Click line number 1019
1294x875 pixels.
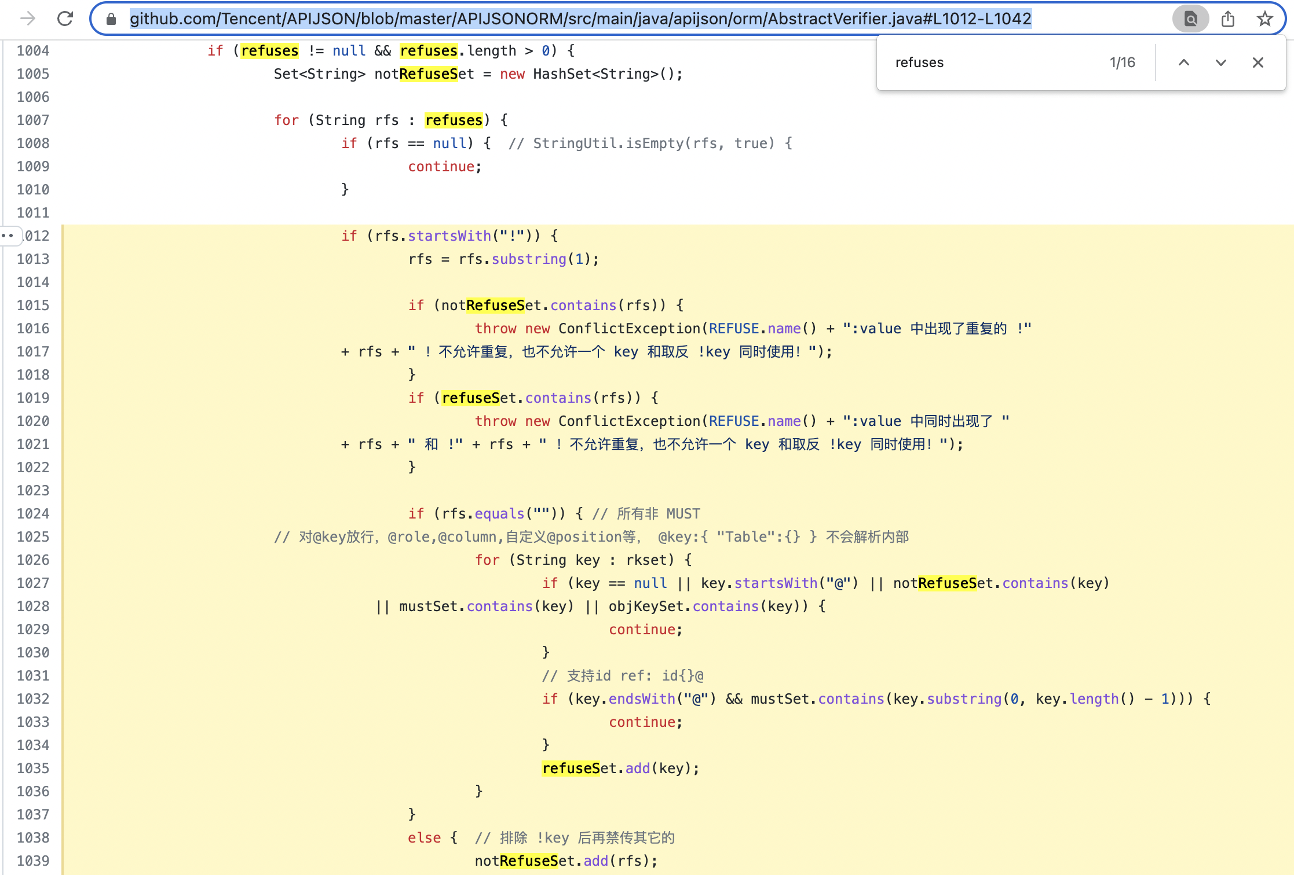33,398
